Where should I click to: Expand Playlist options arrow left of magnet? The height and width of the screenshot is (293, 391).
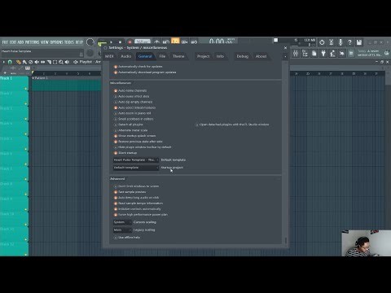[x=4, y=62]
